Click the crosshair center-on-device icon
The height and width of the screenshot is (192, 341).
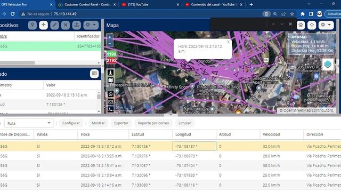(312, 25)
